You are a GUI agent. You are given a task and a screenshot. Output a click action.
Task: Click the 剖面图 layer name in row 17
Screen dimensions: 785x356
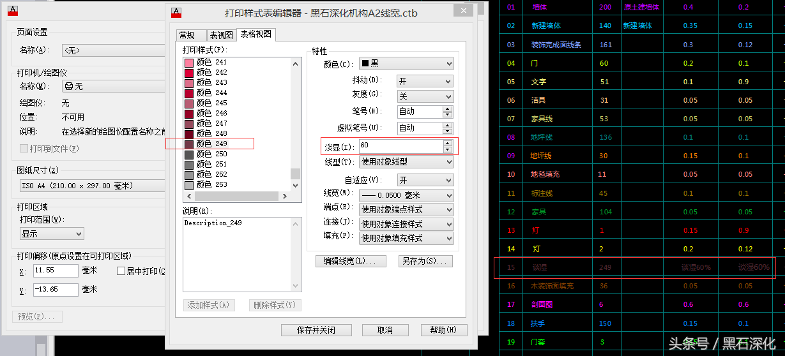coord(542,304)
